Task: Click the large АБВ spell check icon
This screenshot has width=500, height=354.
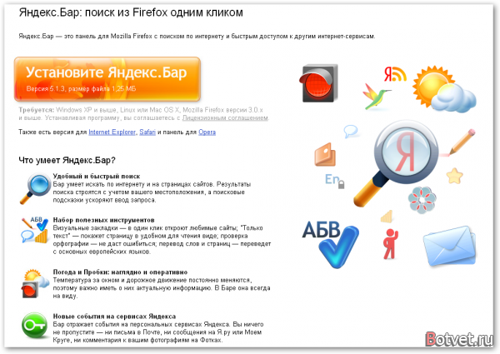Action: (x=330, y=244)
